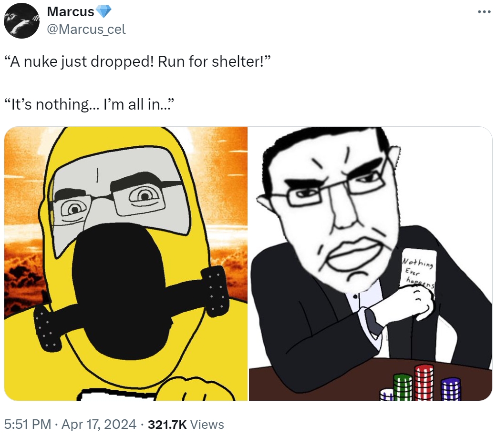Click the 5:51 PM timestamp link
Screen dimensions: 497x436
click(28, 424)
